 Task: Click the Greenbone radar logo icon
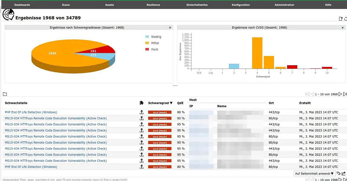8,15
